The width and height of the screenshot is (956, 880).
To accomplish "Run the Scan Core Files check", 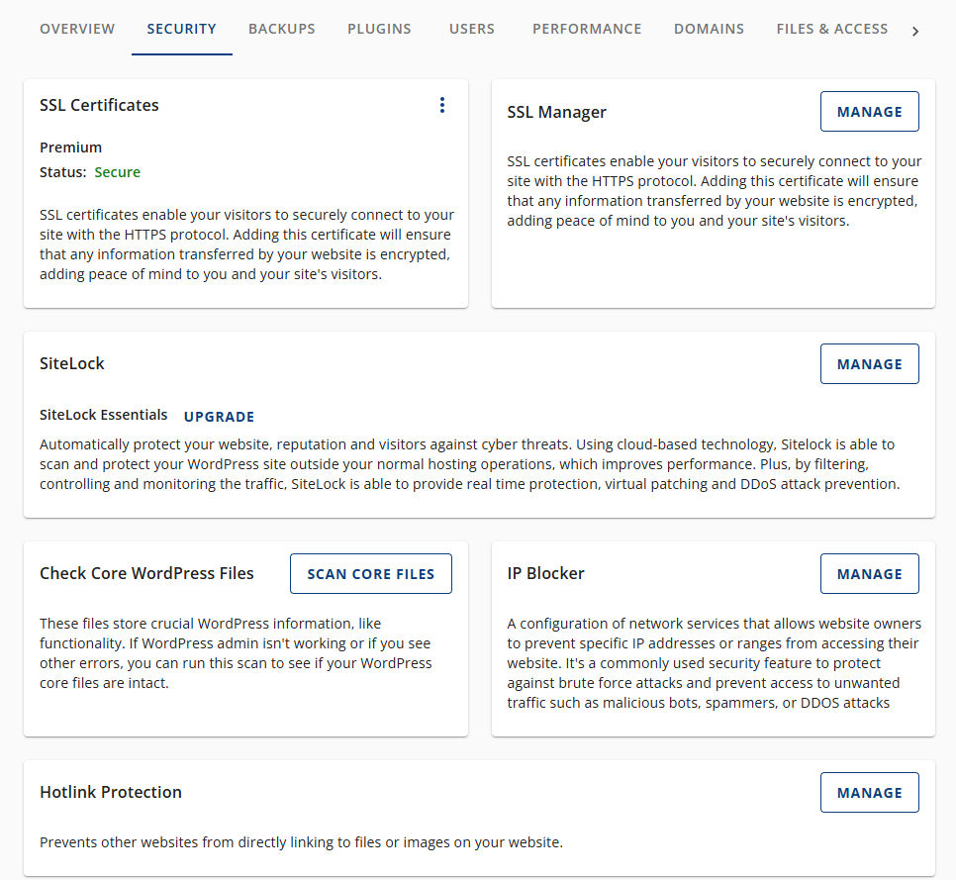I will coord(370,573).
